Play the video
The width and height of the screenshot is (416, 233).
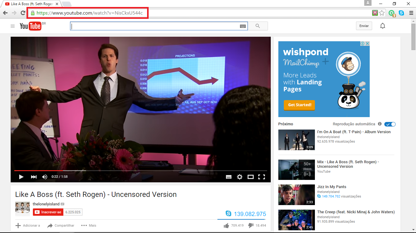point(21,177)
